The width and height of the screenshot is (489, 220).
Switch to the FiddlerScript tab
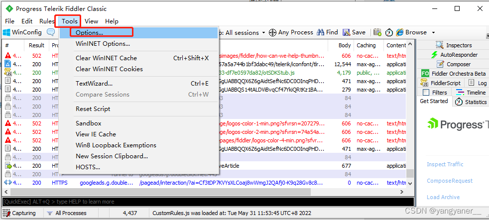tap(441, 83)
